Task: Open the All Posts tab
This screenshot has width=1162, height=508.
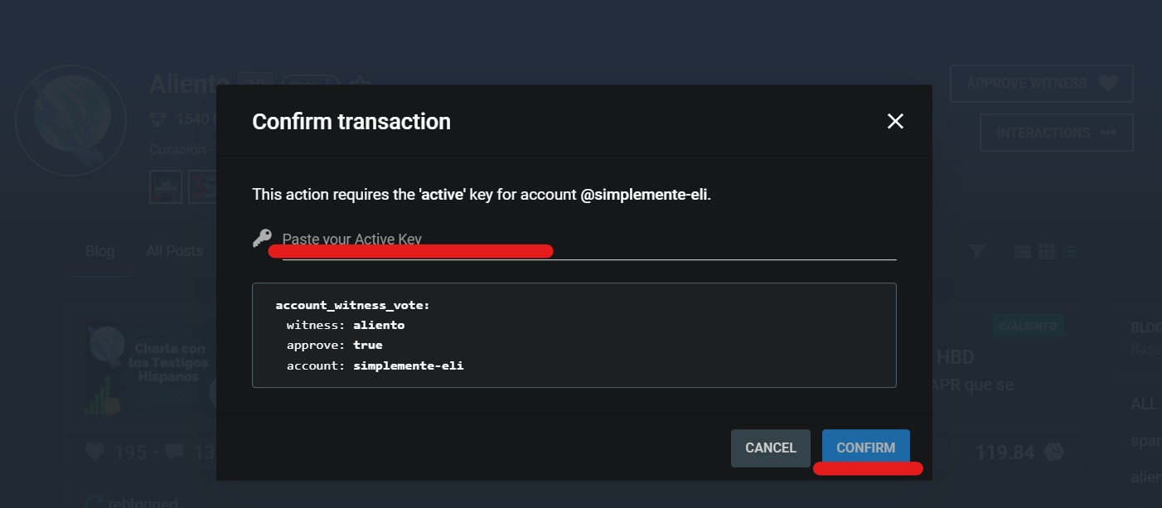Action: click(174, 251)
